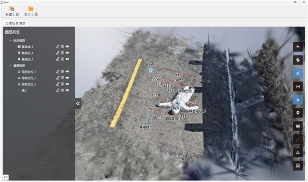This screenshot has height=182, width=308.
Task: Switch to the 三维场景浏览 tab
Action: [15, 23]
